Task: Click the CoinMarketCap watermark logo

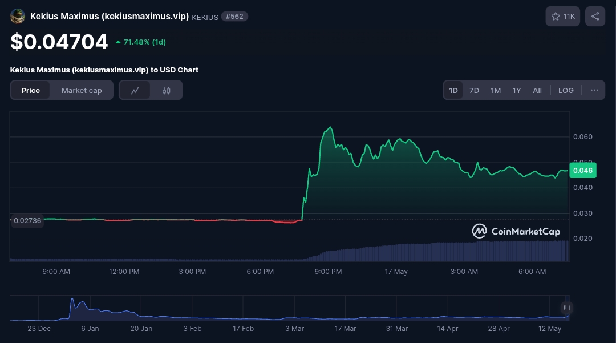Action: 516,231
